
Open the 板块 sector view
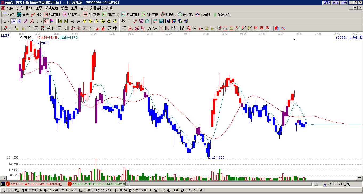click(x=23, y=14)
